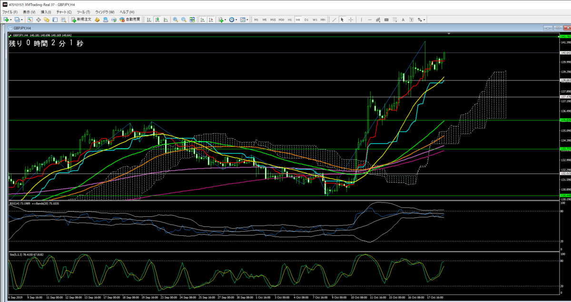This screenshot has width=571, height=302.
Task: Click the GBPJPY,H4 chart window title
Action: click(21, 28)
